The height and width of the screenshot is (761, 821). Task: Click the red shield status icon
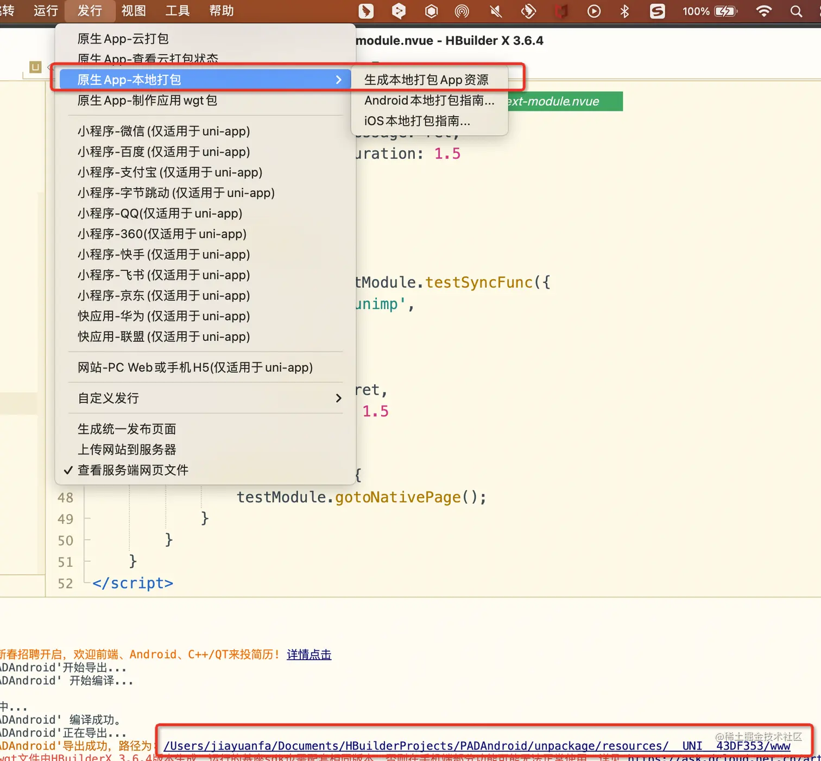click(561, 11)
